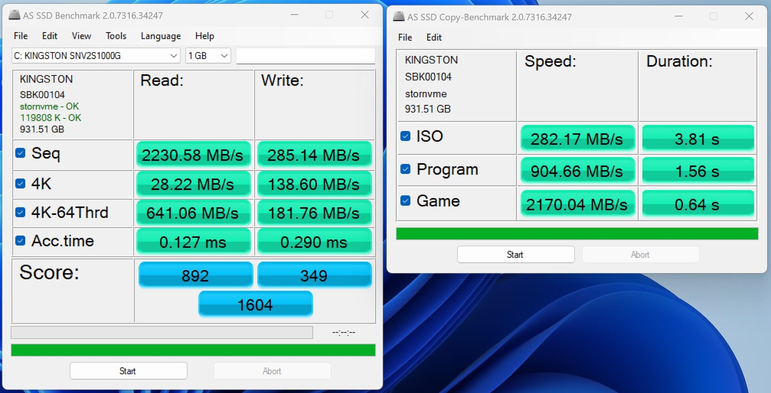Toggle the 4K test checkbox
Viewport: 771px width, 393px height.
[20, 184]
